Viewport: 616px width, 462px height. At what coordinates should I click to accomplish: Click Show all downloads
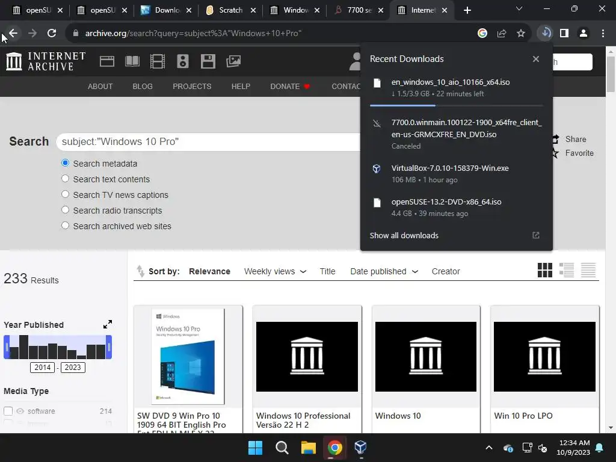[x=404, y=235]
